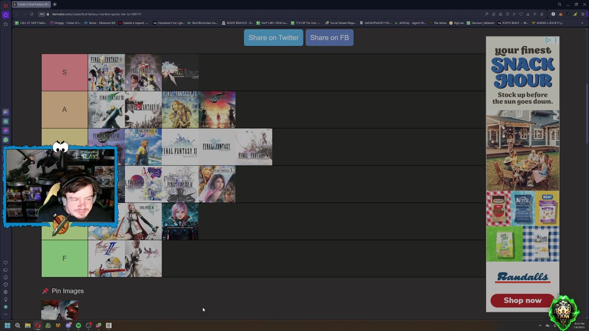Select Final Fantasy VII Cloud cover in A tier
Screen dimensions: 589x331
(x=106, y=109)
